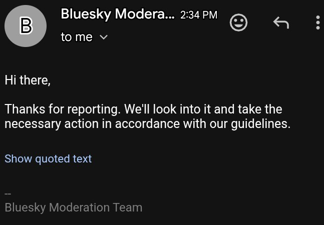Add an emoji reaction to the email
Image resolution: width=324 pixels, height=225 pixels.
238,22
